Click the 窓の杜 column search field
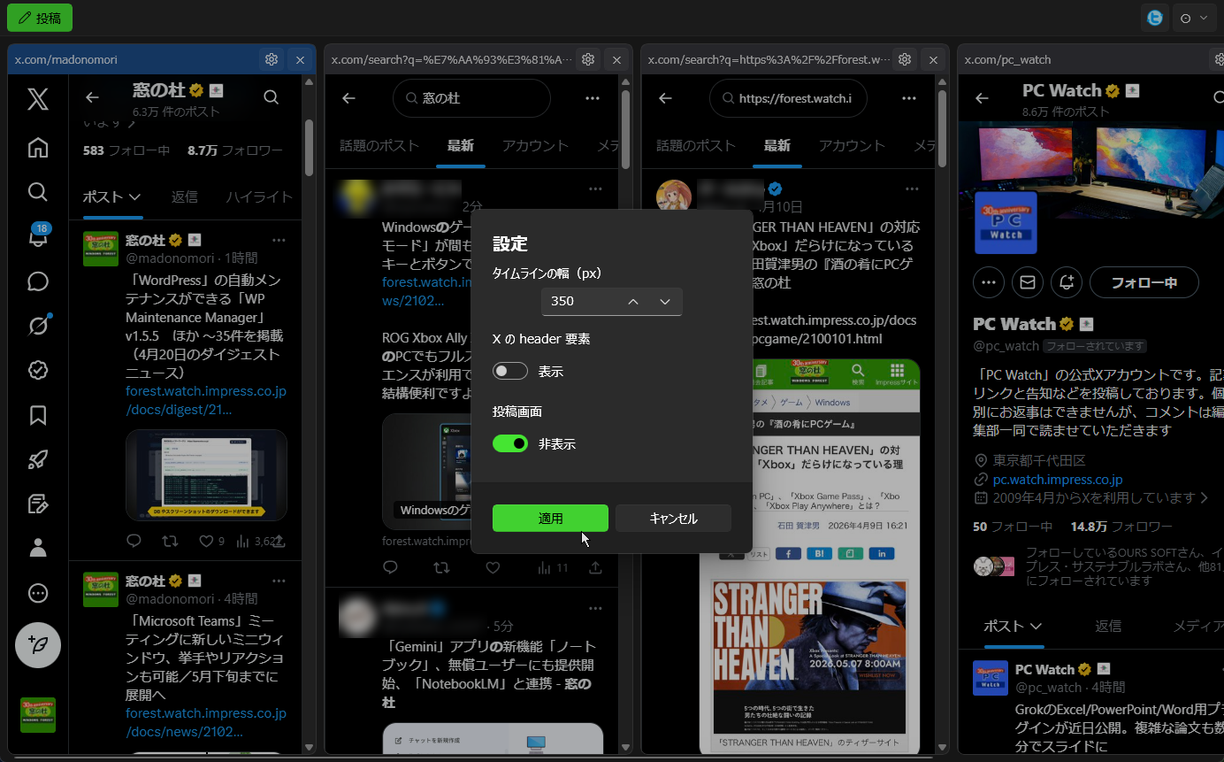This screenshot has height=762, width=1224. click(471, 98)
